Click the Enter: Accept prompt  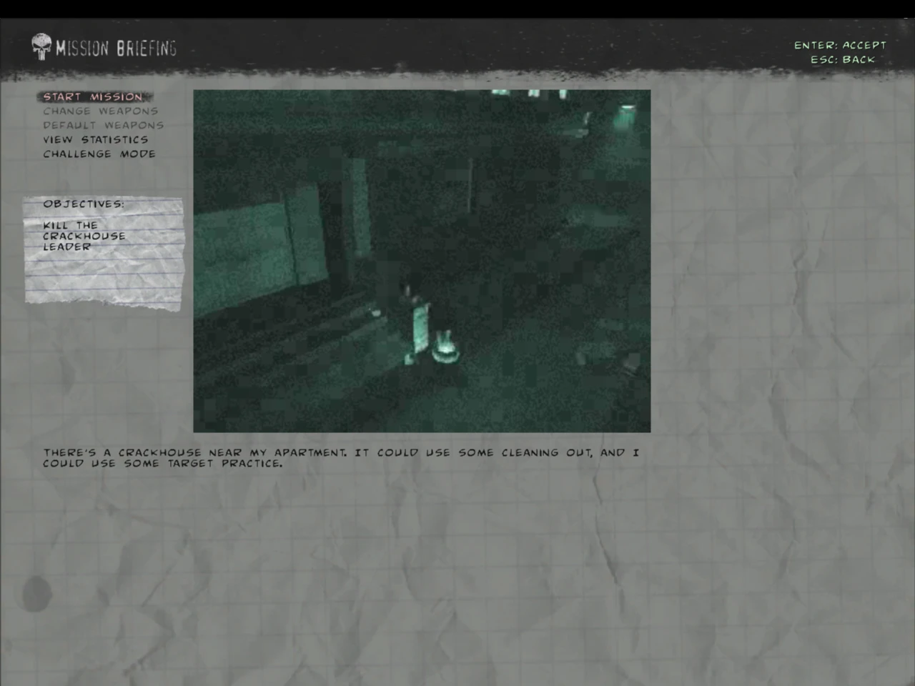point(839,45)
